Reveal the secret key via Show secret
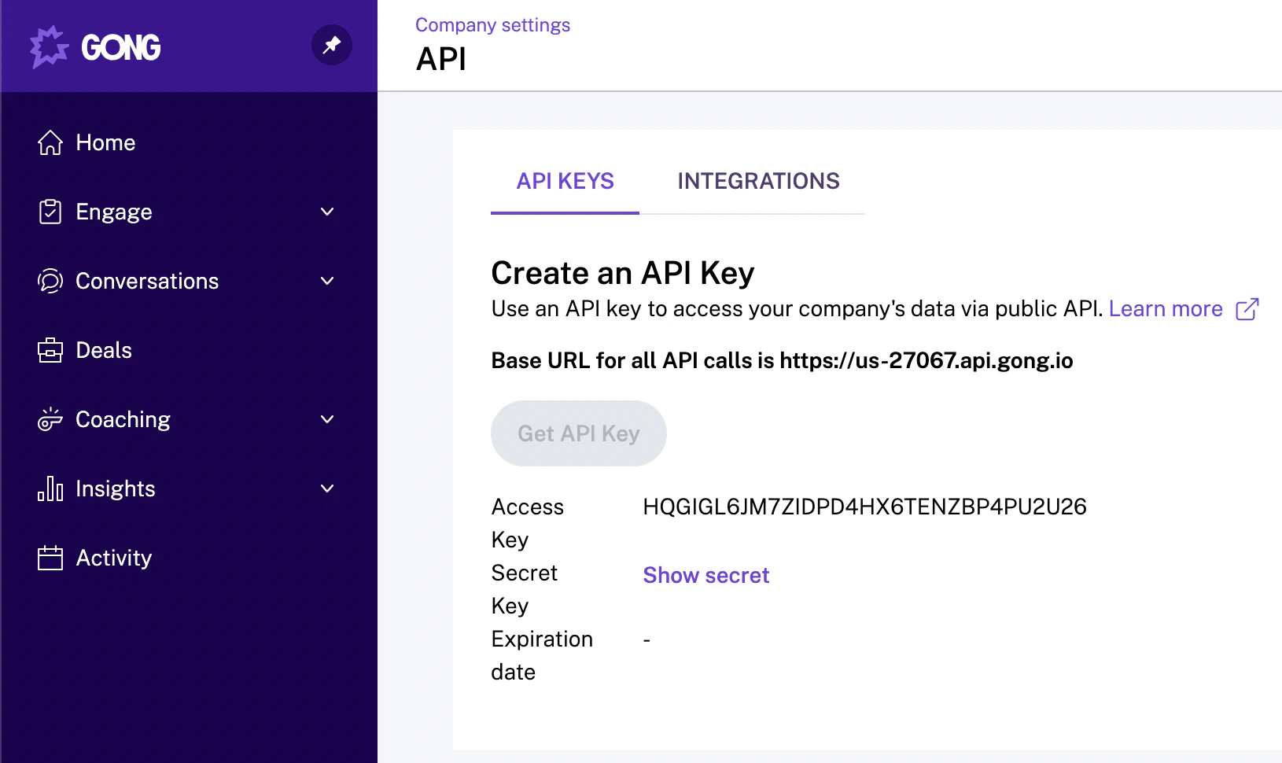Screen dimensions: 1282x763 705,575
